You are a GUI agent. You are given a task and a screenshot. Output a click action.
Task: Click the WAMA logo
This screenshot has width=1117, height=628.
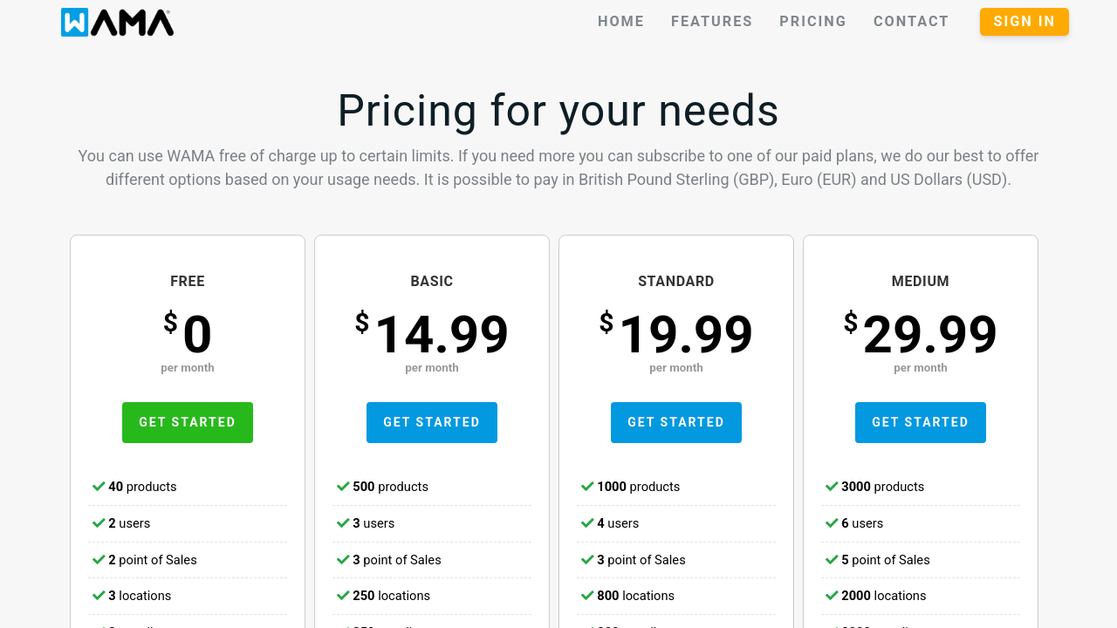point(117,22)
